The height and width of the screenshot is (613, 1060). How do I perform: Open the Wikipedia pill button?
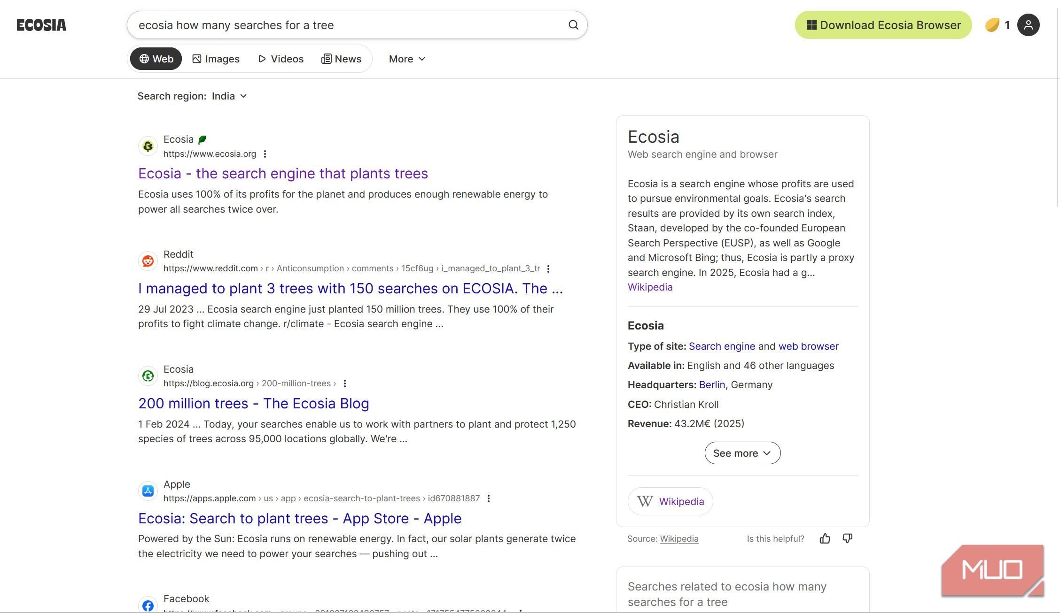670,501
